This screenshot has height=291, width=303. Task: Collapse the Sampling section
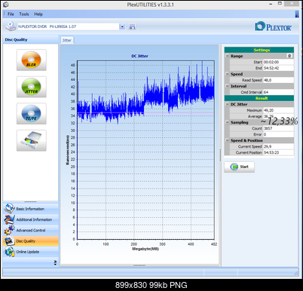point(227,122)
